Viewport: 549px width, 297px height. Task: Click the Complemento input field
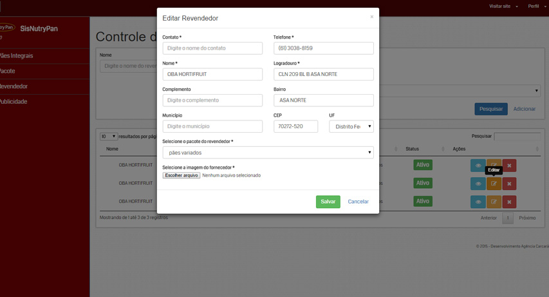click(212, 101)
